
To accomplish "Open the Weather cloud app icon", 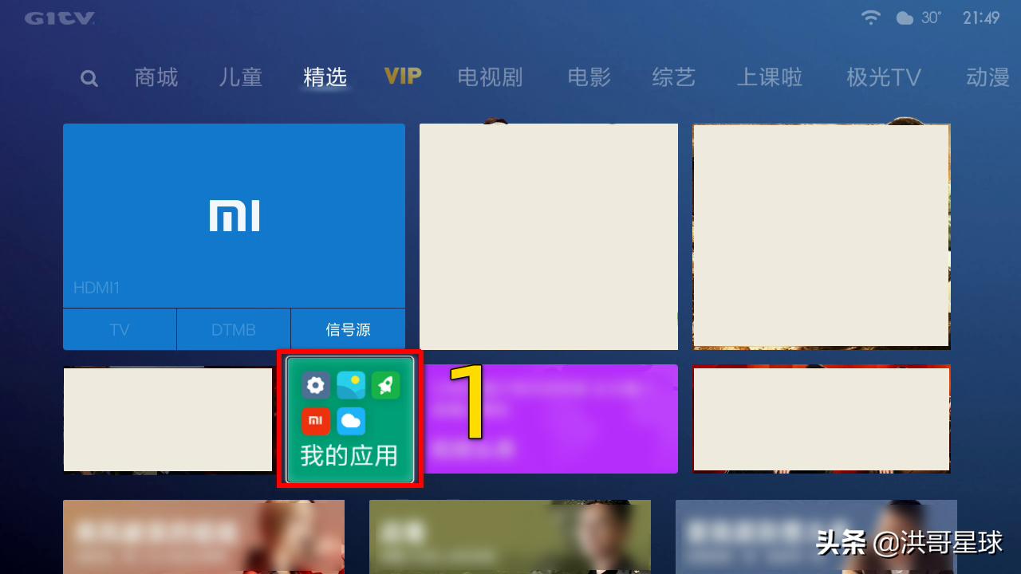I will click(351, 421).
